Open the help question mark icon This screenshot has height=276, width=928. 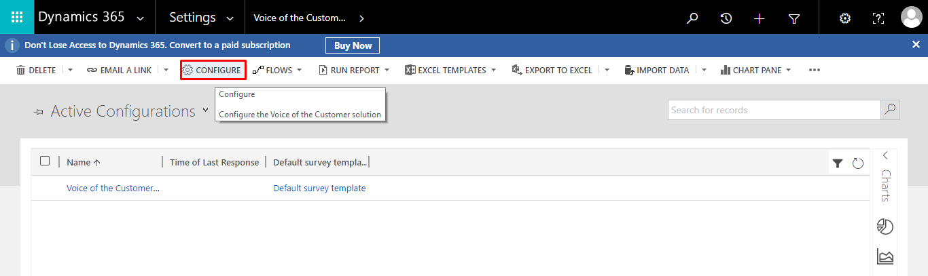[878, 18]
